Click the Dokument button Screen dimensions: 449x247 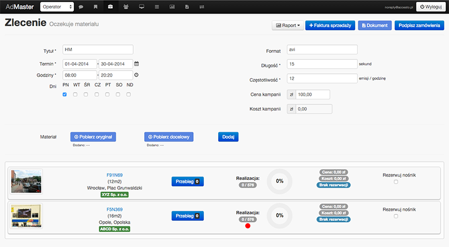pos(375,25)
